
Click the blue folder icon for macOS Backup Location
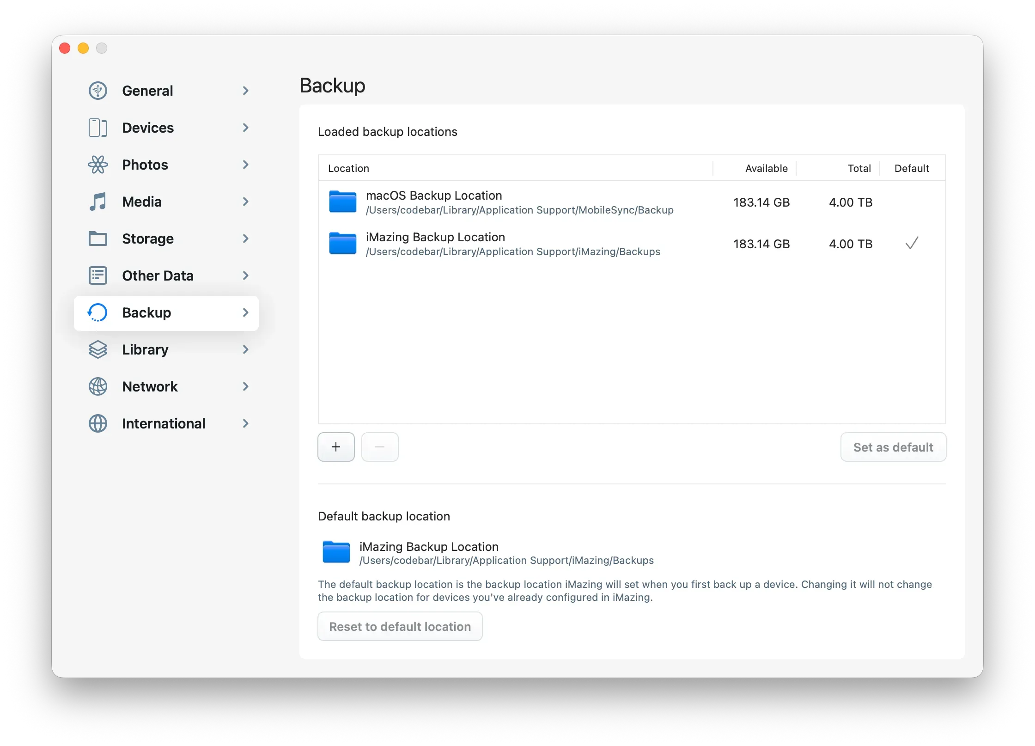pos(342,202)
